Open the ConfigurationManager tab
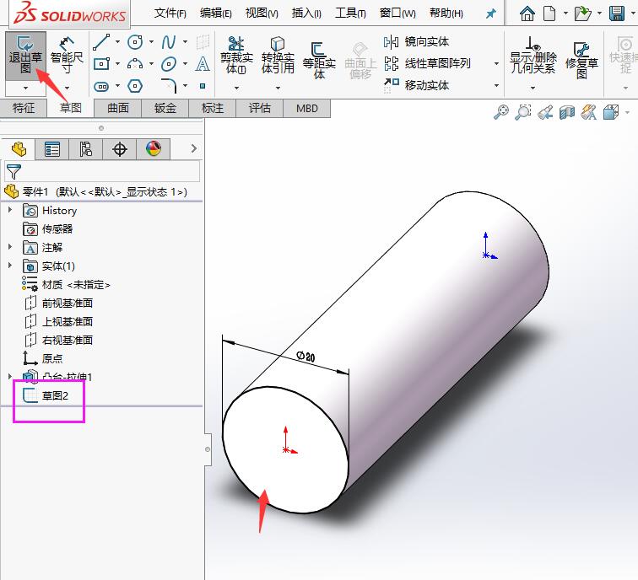 pos(86,149)
